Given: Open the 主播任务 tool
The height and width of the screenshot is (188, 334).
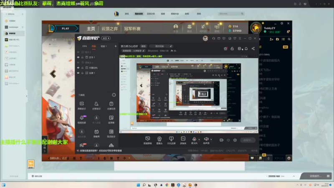Looking at the screenshot, I should 111,106.
